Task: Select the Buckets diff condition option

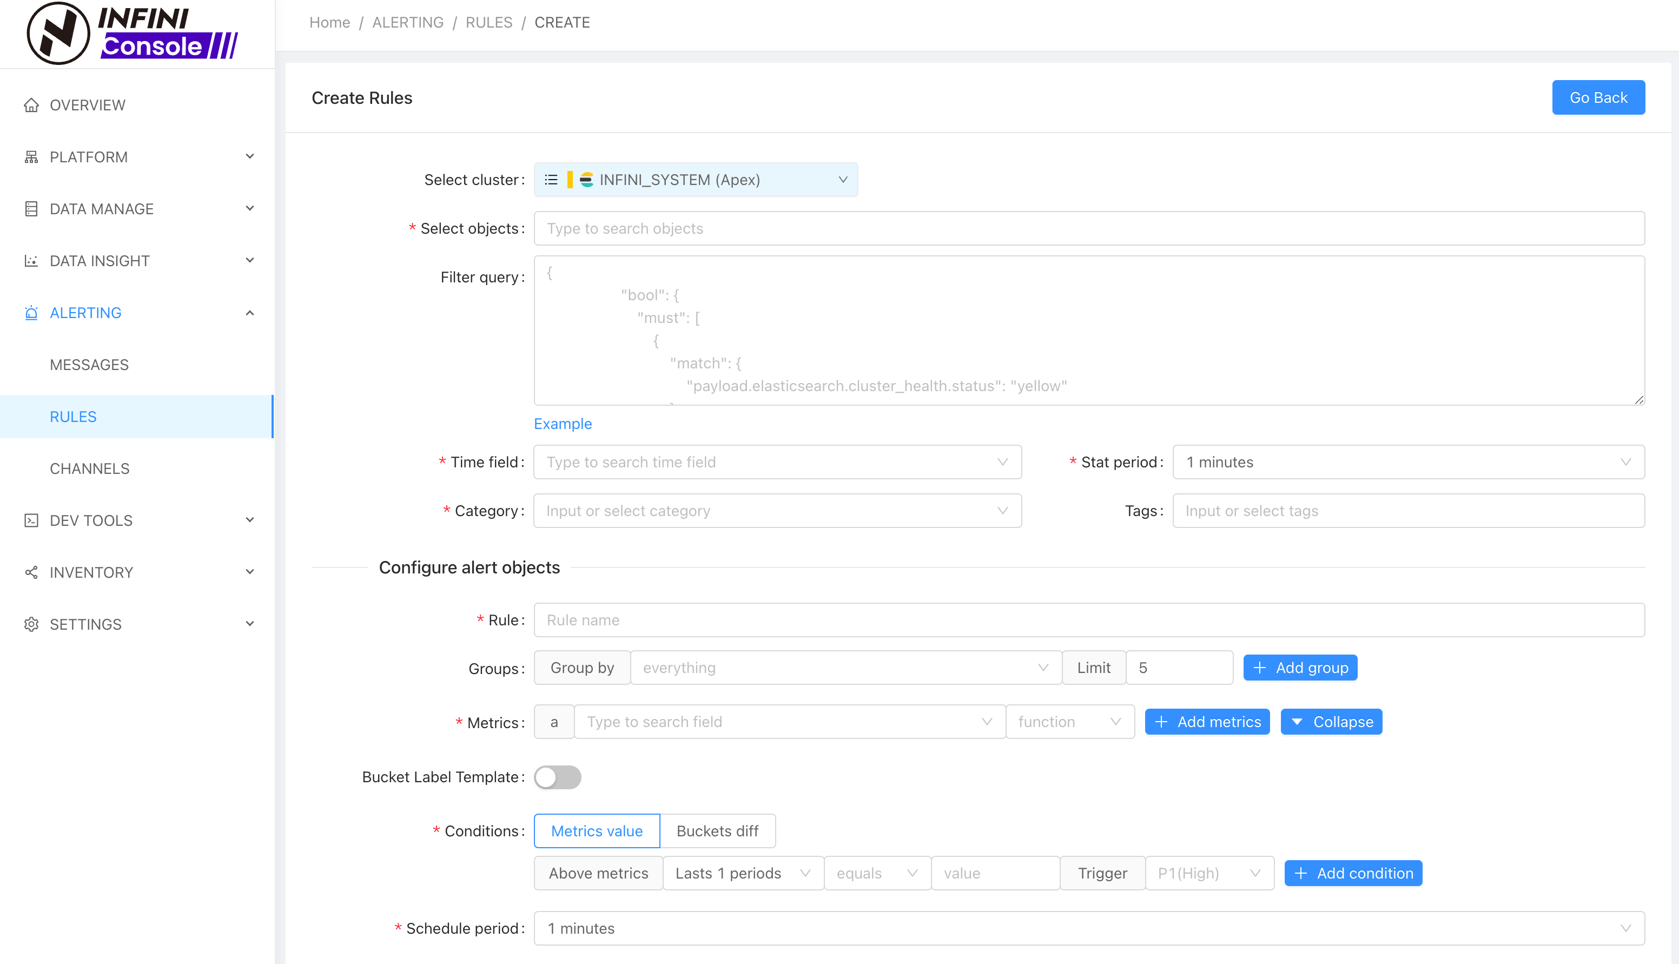Action: 717,831
